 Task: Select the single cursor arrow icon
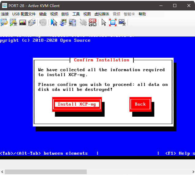(x=104, y=22)
